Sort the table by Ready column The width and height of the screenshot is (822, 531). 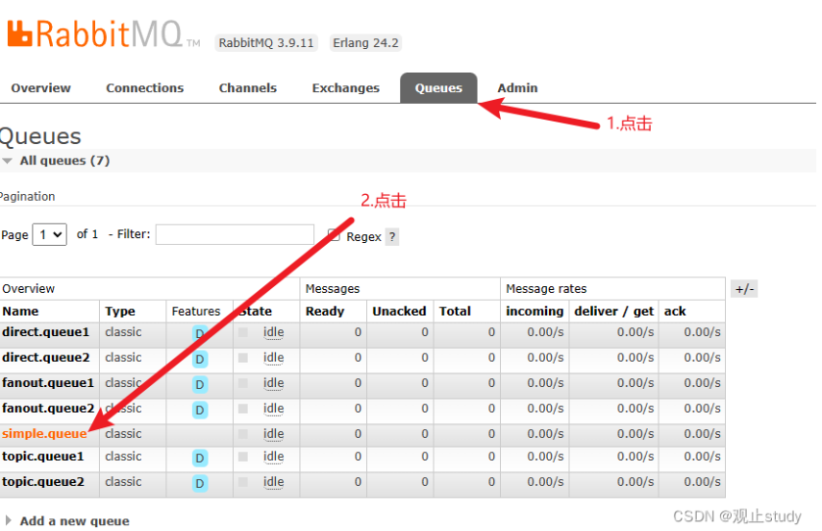325,311
